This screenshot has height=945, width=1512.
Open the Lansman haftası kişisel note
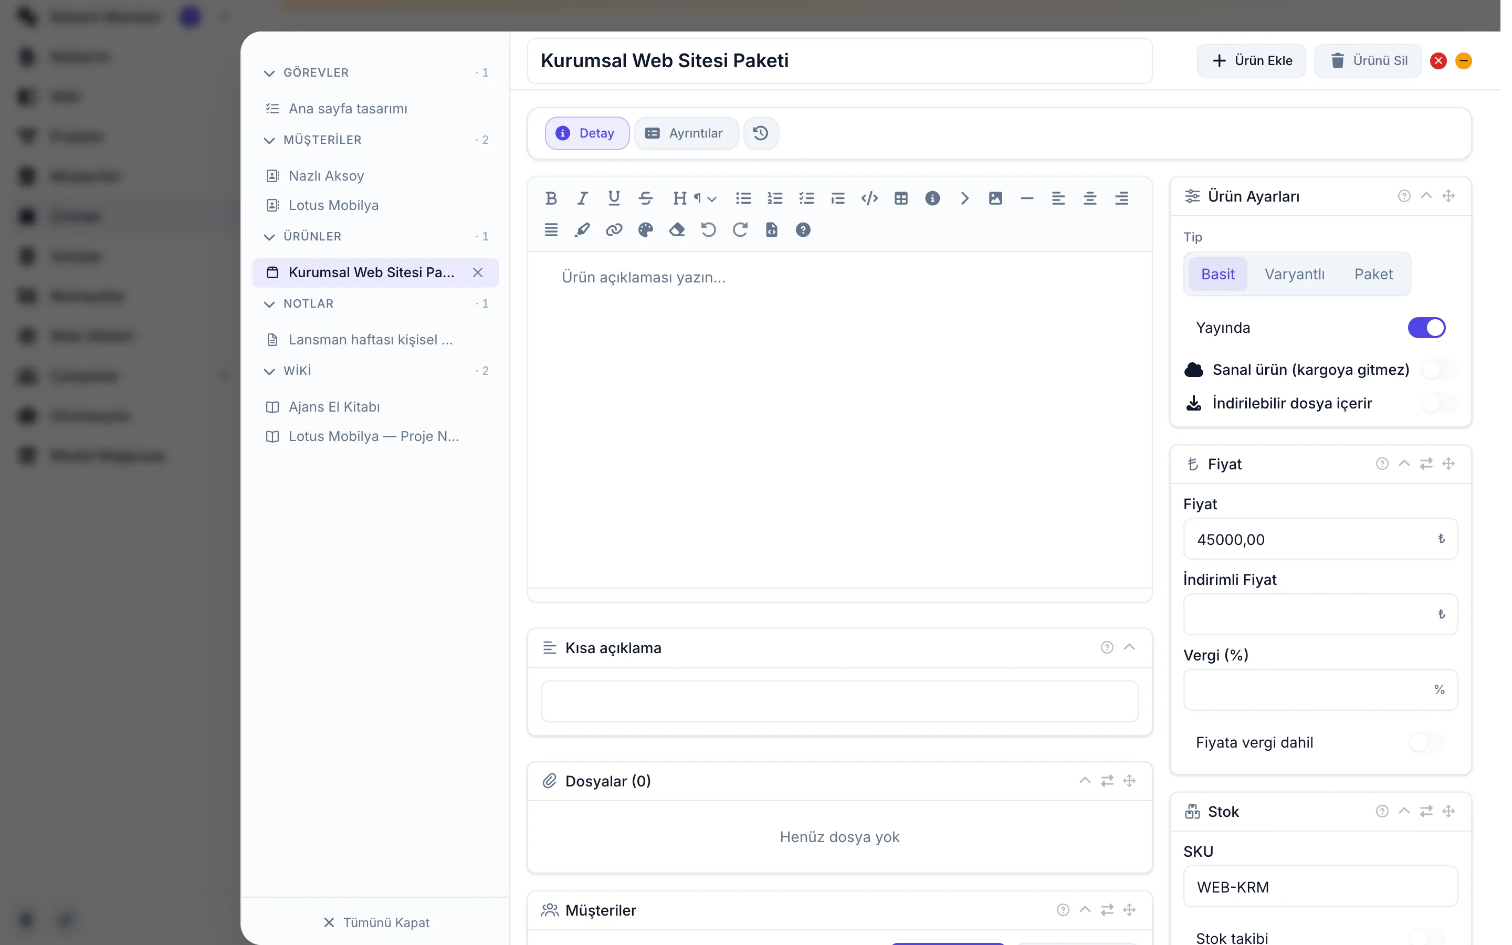[376, 339]
